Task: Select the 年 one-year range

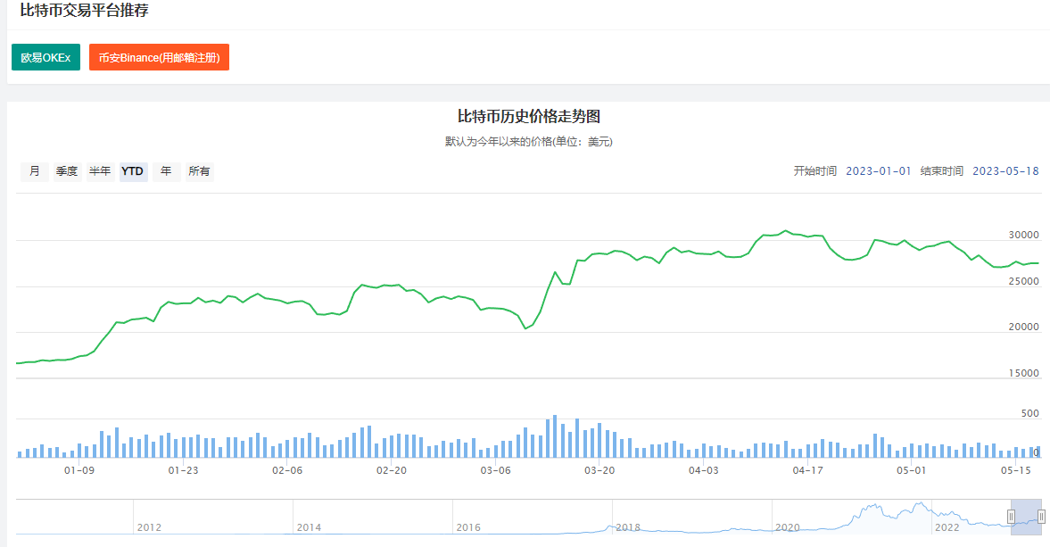Action: coord(166,171)
